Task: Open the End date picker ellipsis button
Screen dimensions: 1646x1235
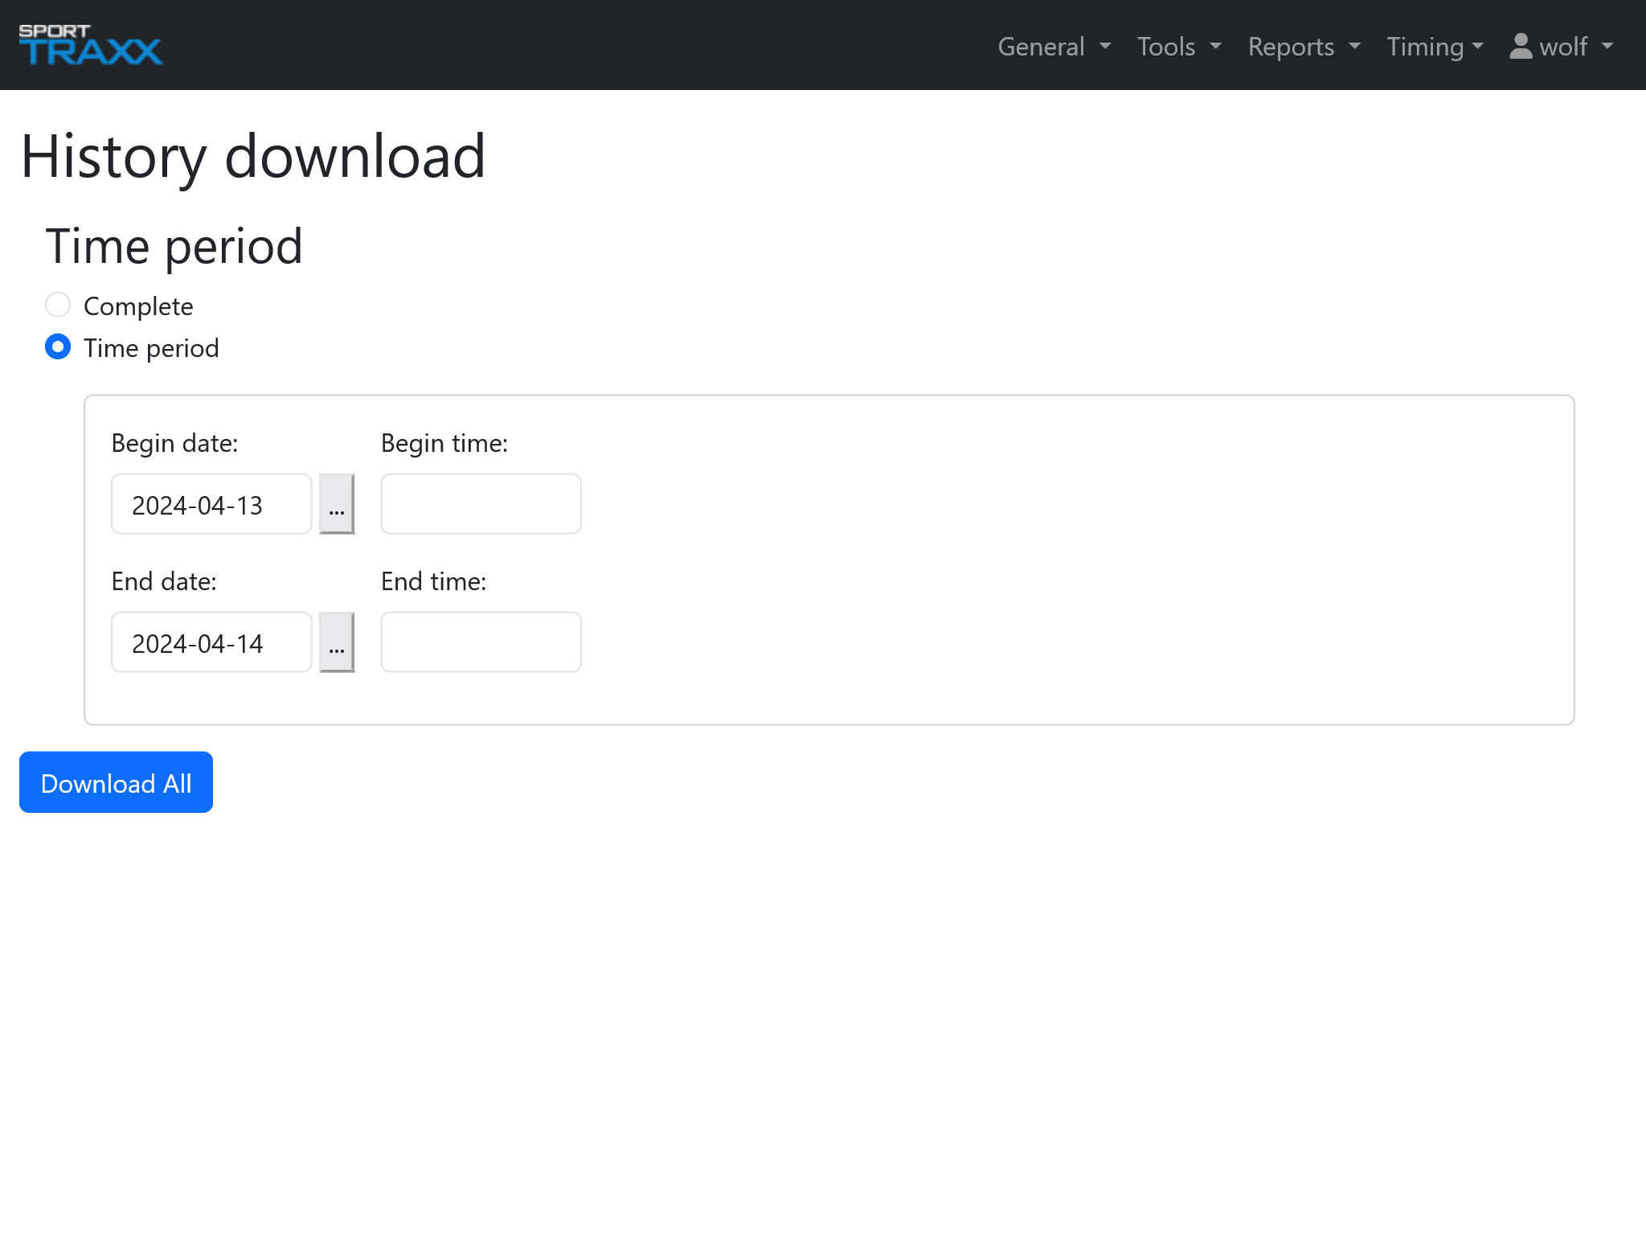Action: 337,642
